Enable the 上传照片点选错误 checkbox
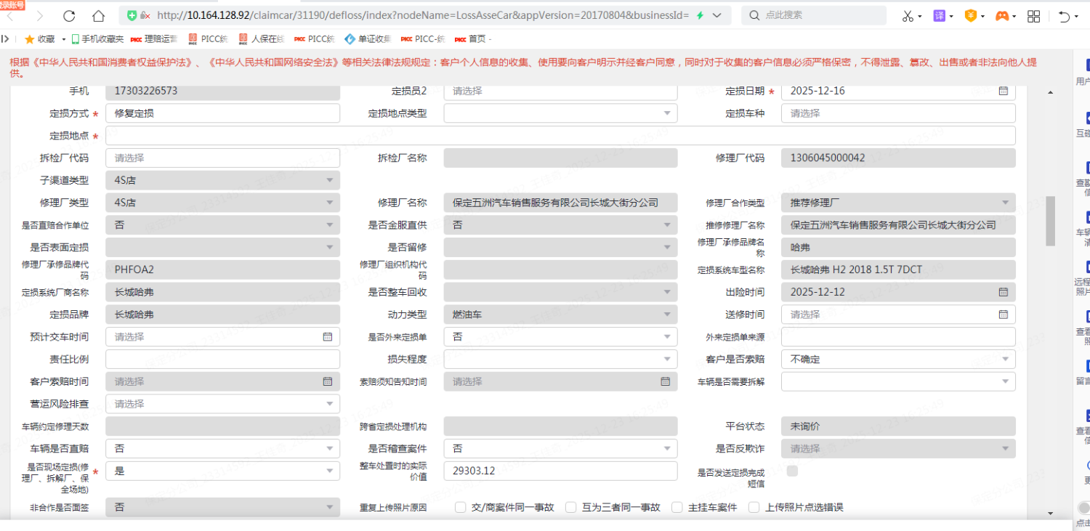Viewport: 1090px width, 531px height. pos(754,508)
